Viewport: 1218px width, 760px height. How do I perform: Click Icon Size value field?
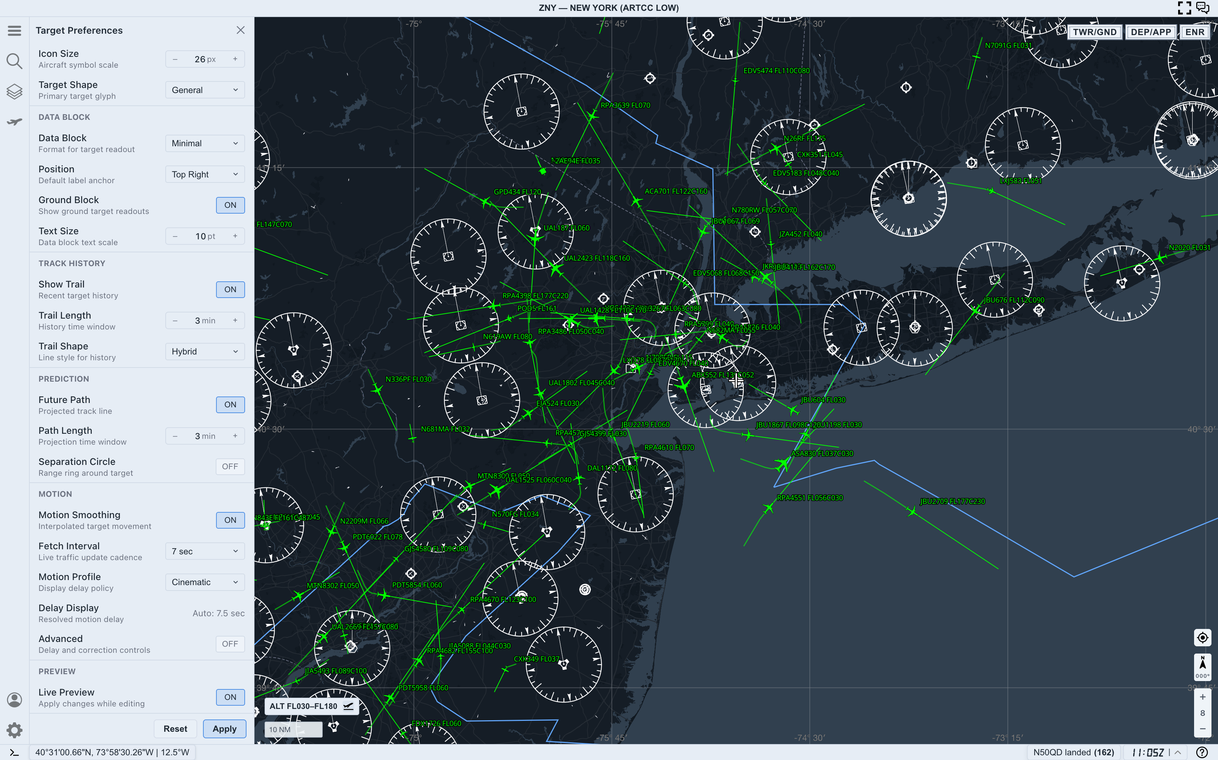(205, 59)
